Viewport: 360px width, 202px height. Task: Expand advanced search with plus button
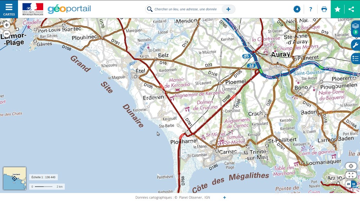228,9
